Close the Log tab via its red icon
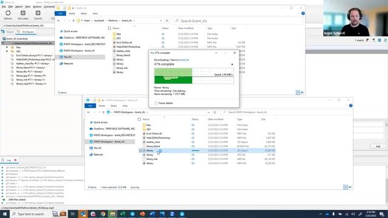The height and width of the screenshot is (218, 388). [15, 160]
